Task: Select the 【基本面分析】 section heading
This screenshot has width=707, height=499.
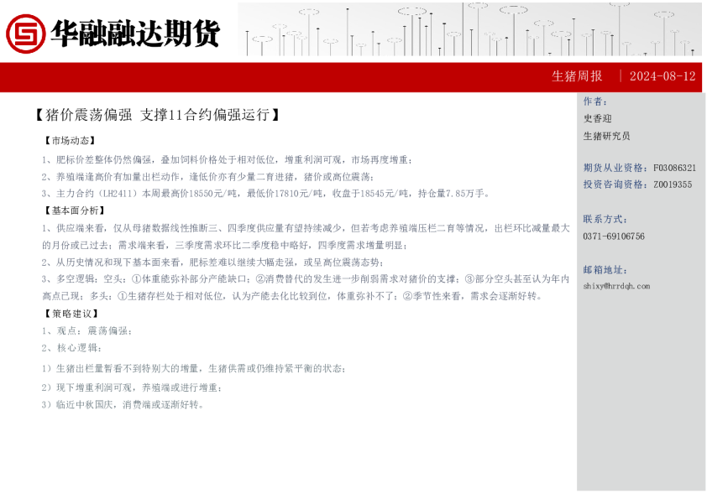Action: pos(75,210)
